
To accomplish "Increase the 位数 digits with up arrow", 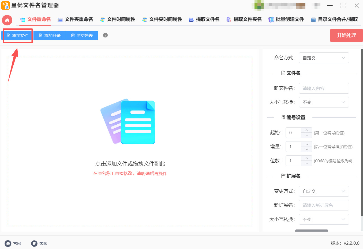I will tap(307, 158).
